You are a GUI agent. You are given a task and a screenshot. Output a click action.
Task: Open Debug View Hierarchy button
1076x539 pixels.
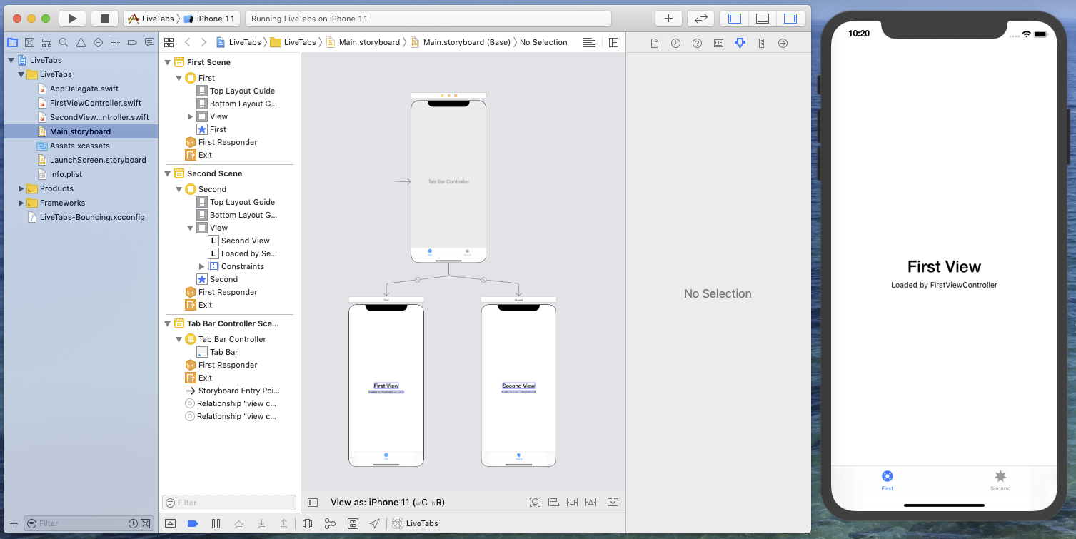tap(307, 523)
